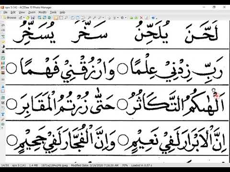This screenshot has width=230, height=172.
Task: Click the '14/30' image counter in the status bar
Action: coord(5,165)
